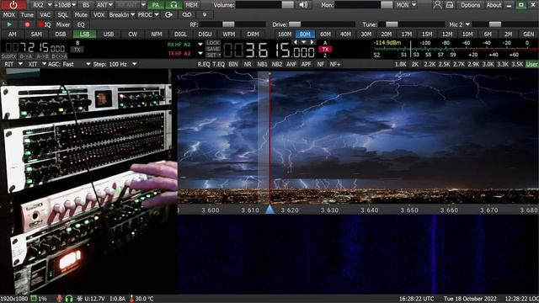
Task: Click the MEM memory button
Action: click(x=191, y=5)
